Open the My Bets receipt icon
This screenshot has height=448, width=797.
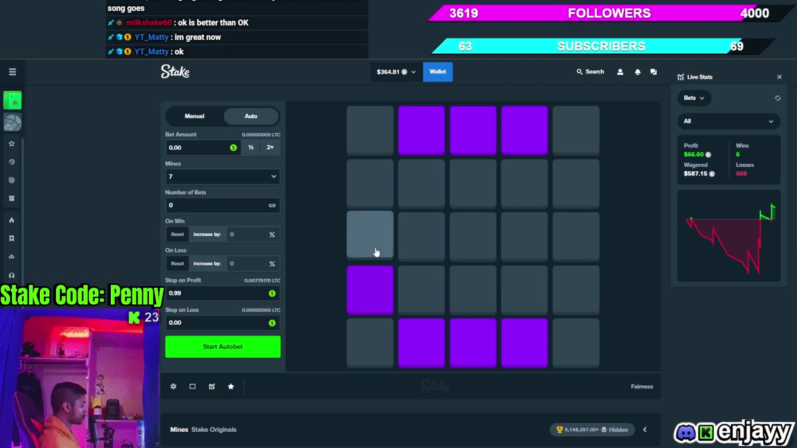point(11,198)
